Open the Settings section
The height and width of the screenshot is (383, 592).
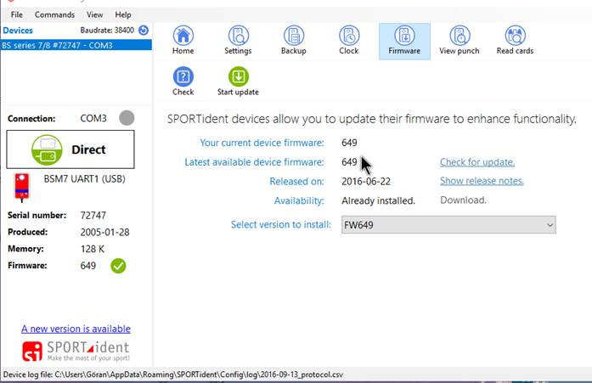pyautogui.click(x=238, y=41)
